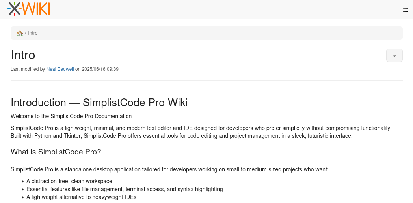Click the orange WIKI text in the logo
Screen dimensions: 413x203
(36, 9)
